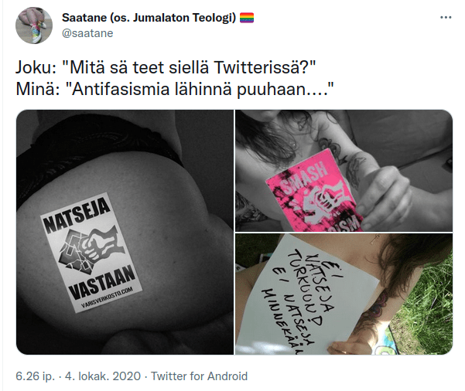The image size is (465, 391).
Task: Click the varisverkosto.com text on sticker
Action: [x=107, y=298]
